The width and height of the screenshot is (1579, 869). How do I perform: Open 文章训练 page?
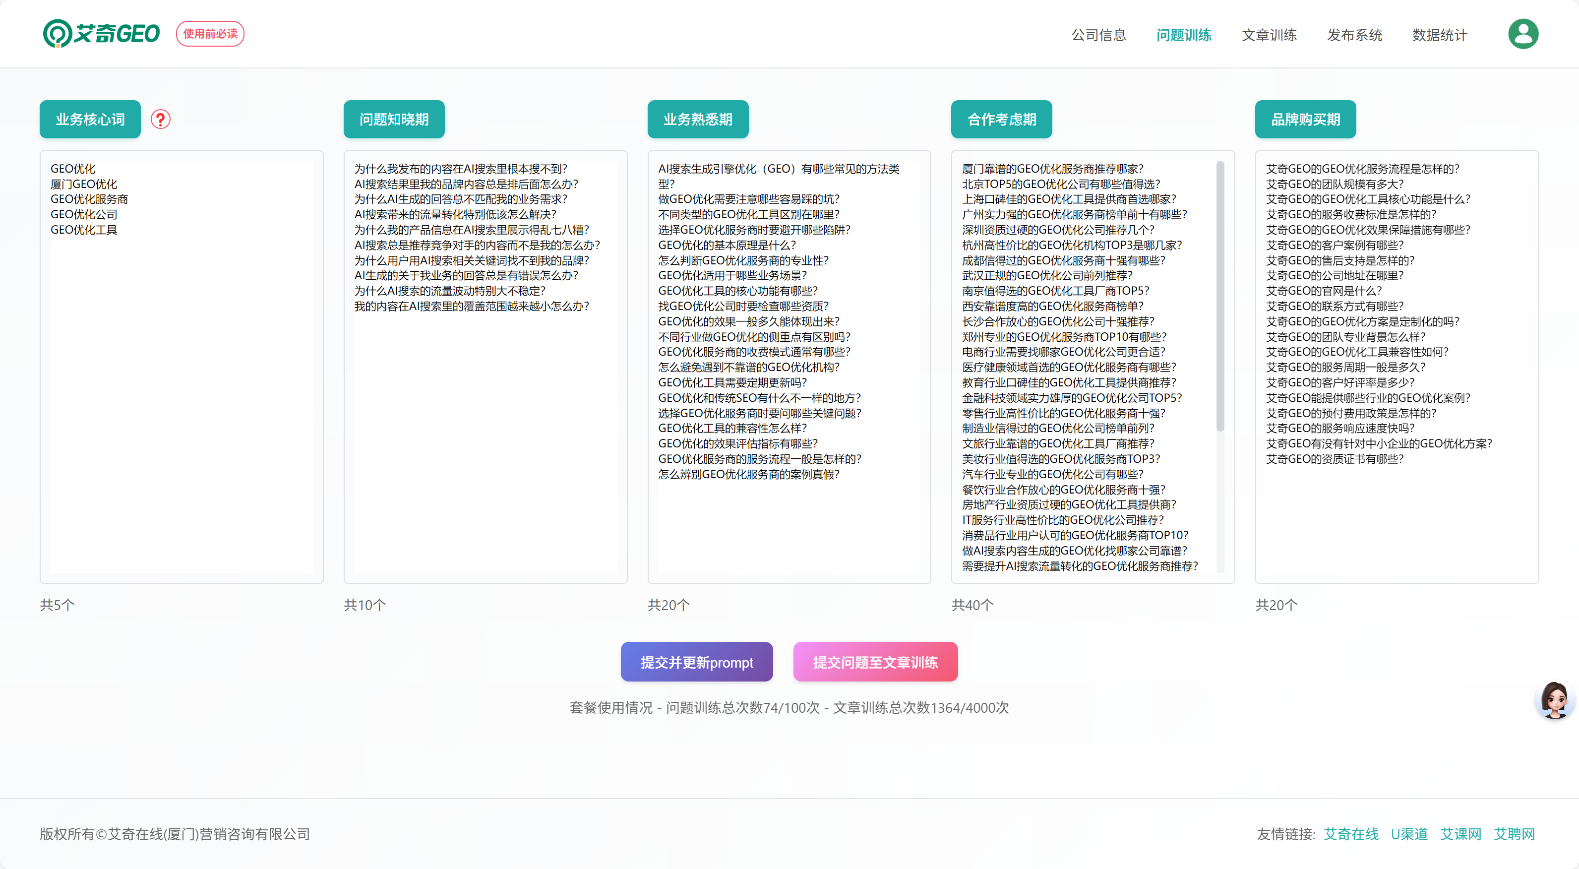point(1269,35)
